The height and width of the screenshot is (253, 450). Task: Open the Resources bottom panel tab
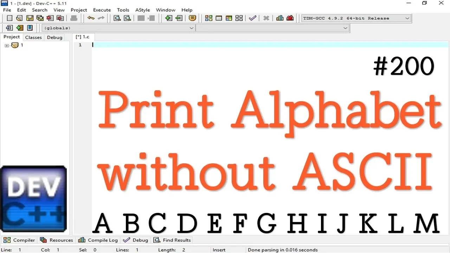coord(56,240)
